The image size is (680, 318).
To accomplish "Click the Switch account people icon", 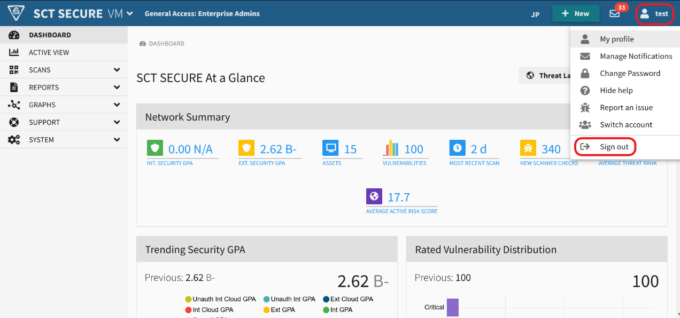I will click(x=585, y=124).
